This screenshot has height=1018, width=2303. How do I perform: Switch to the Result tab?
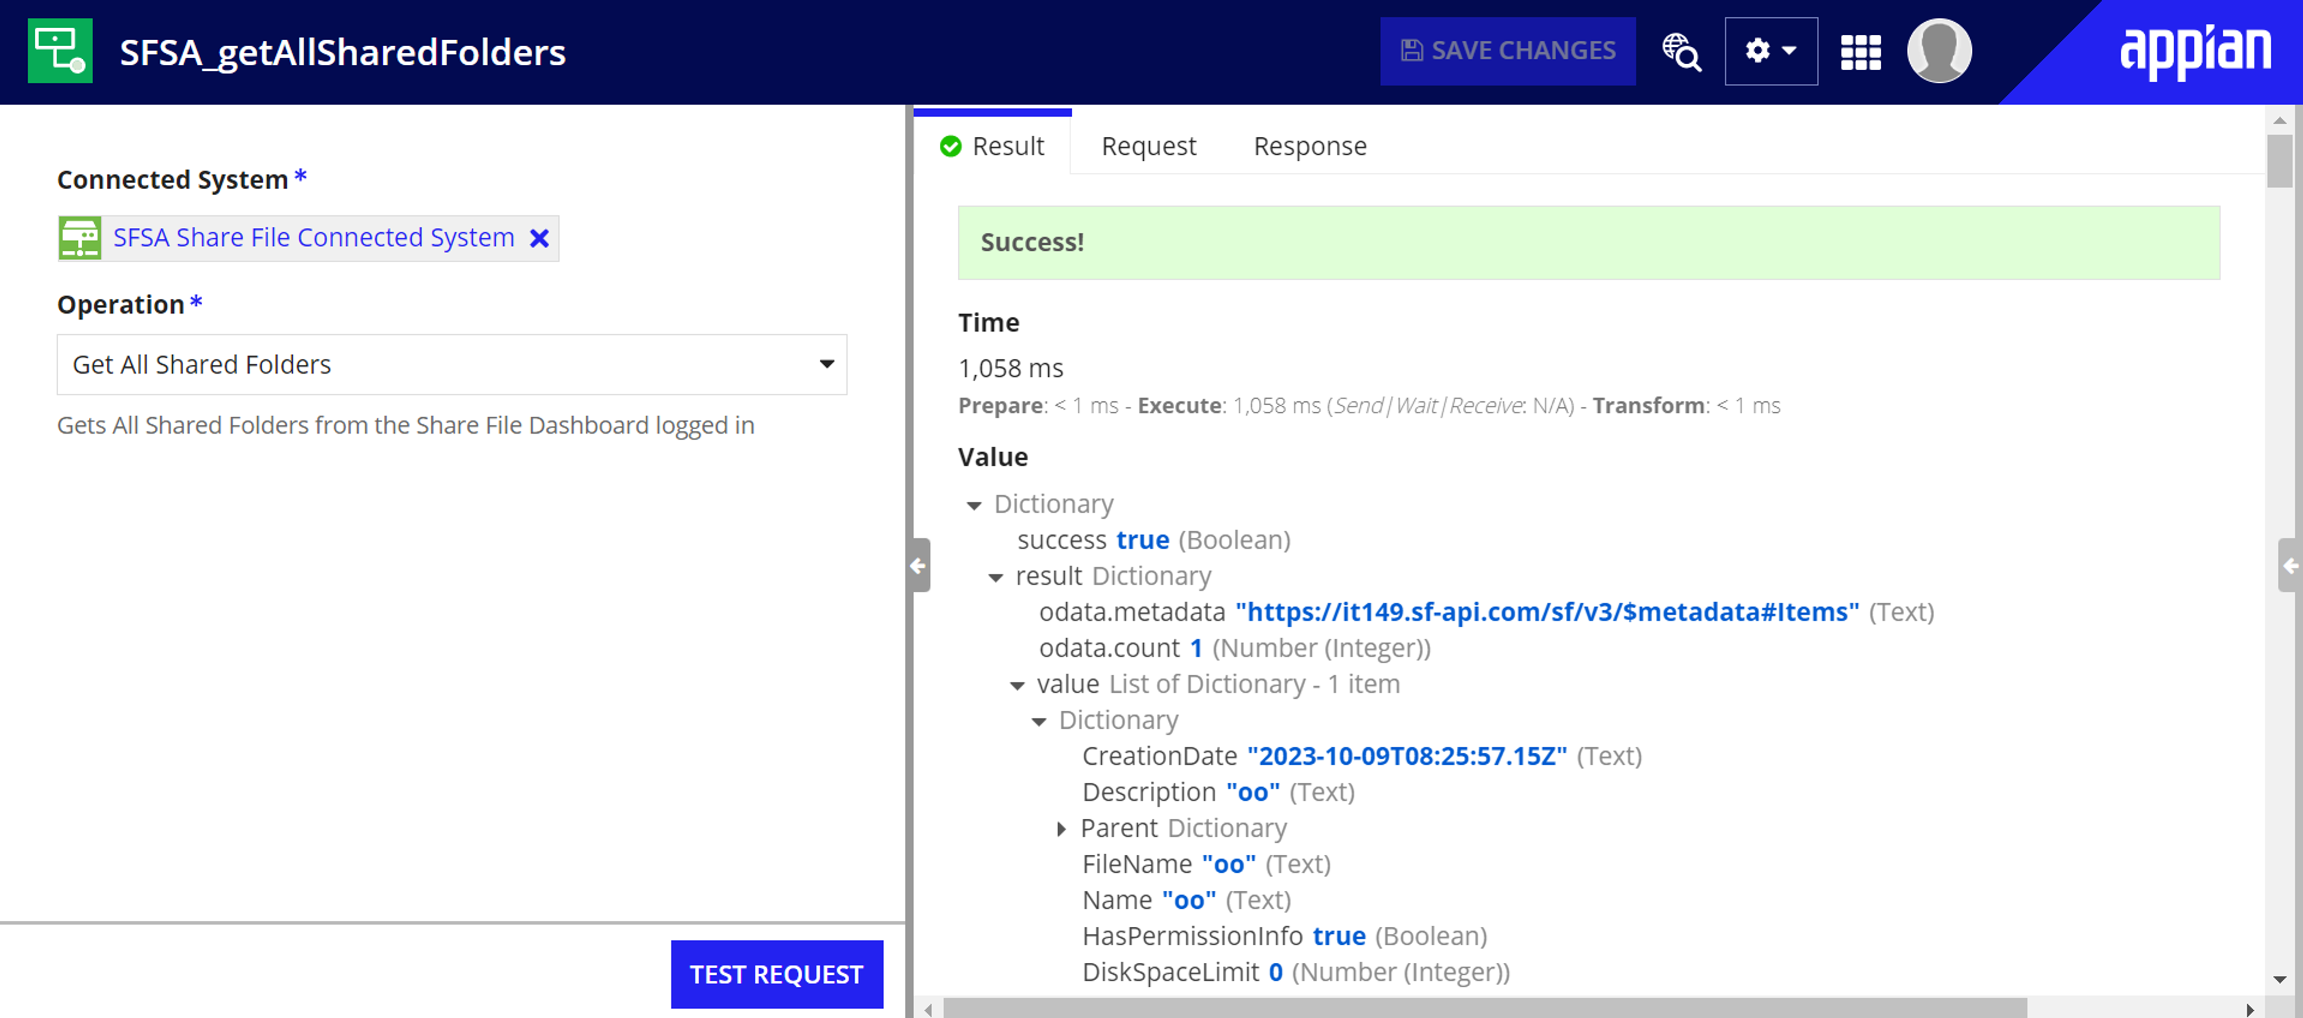tap(991, 146)
